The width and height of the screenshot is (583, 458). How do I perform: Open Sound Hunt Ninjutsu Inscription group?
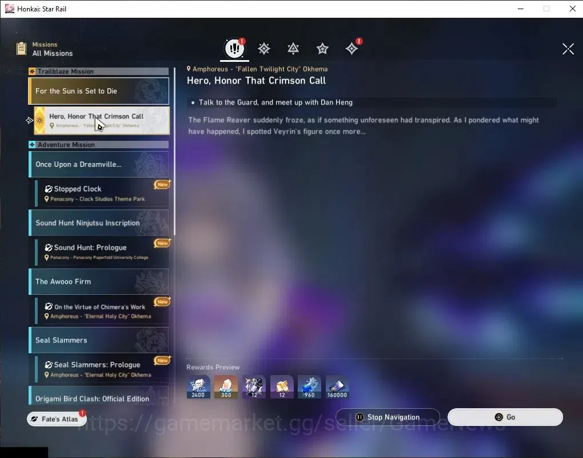pyautogui.click(x=98, y=223)
